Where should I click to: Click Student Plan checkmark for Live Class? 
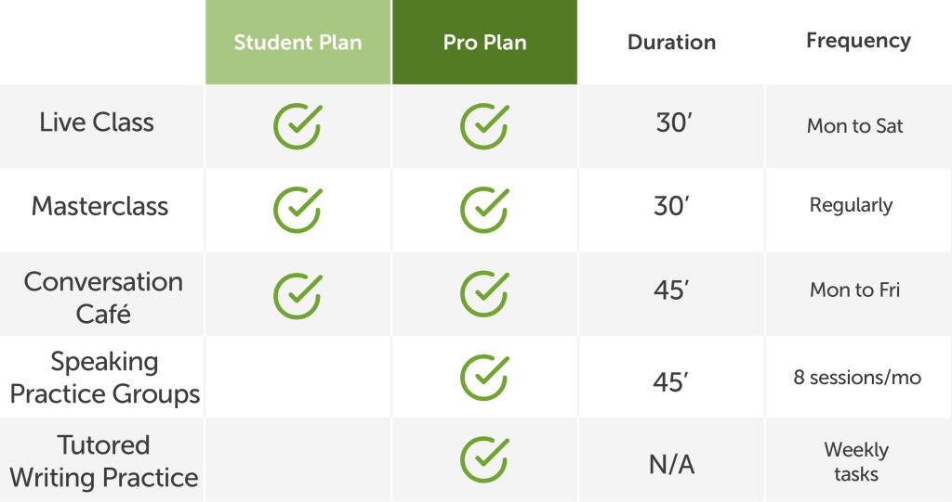point(297,126)
